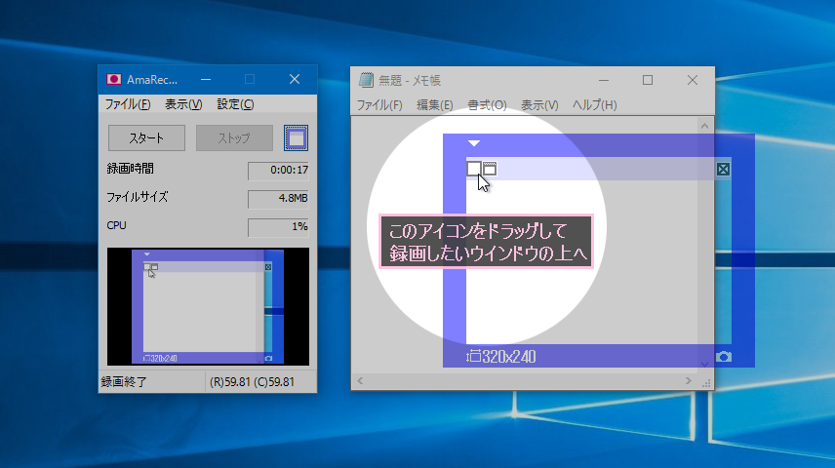The height and width of the screenshot is (468, 835).
Task: Click the (R)59.81 (C)59.81 frame rate status
Action: 252,382
